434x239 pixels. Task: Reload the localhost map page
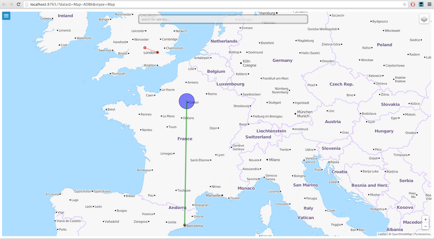pyautogui.click(x=18, y=4)
